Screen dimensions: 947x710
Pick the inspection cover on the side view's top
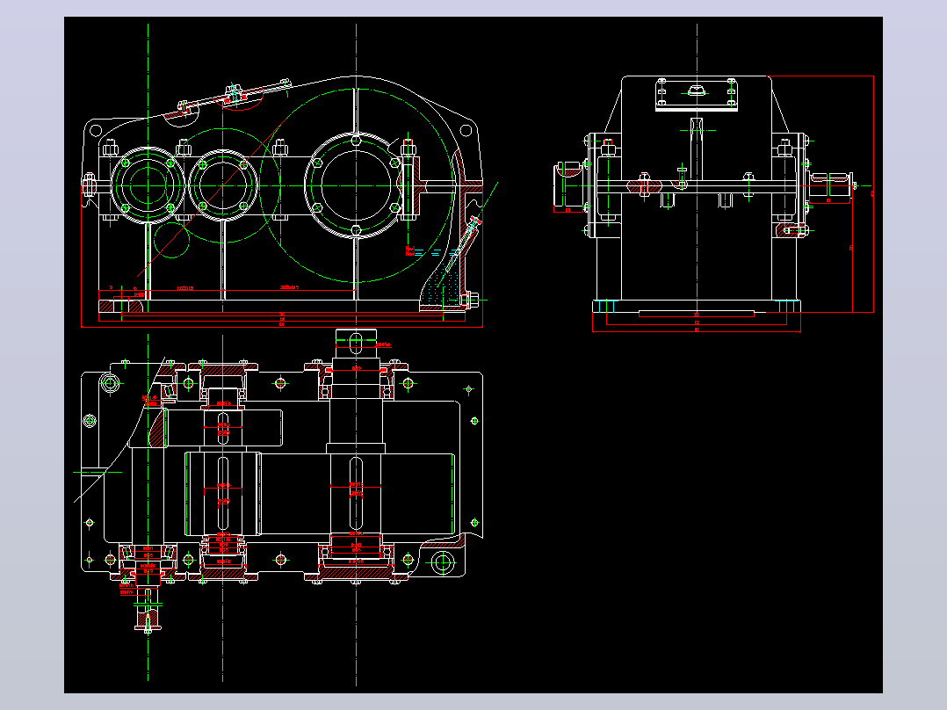pyautogui.click(x=697, y=95)
